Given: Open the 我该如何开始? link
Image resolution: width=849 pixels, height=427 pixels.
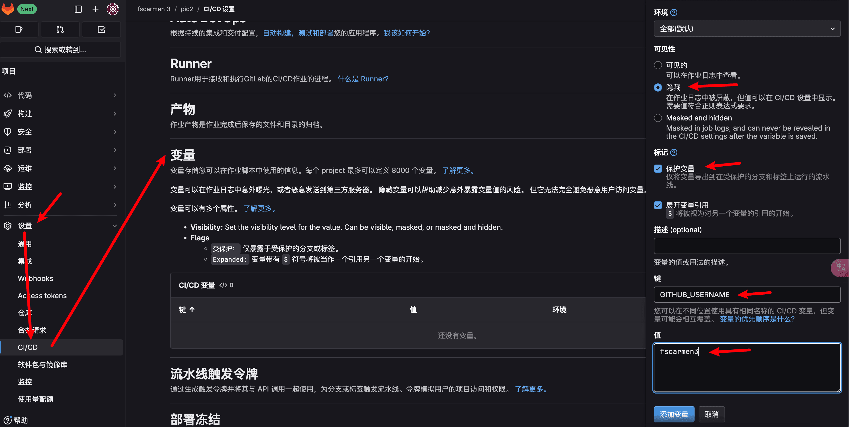Looking at the screenshot, I should [x=407, y=33].
